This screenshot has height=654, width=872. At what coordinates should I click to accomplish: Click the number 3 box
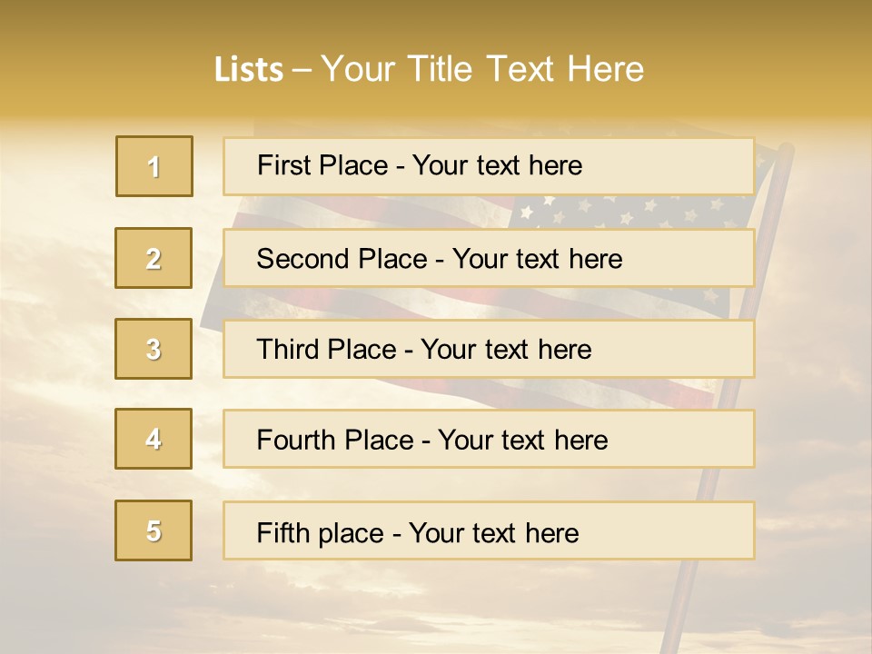click(154, 349)
